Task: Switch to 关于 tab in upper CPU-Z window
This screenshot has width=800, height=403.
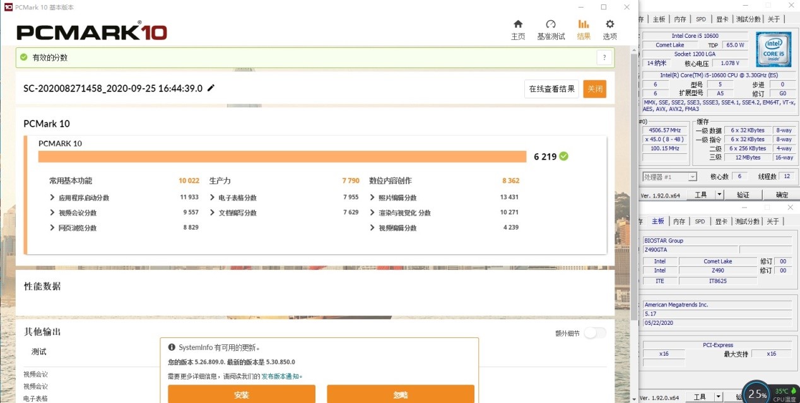Action: pyautogui.click(x=774, y=19)
